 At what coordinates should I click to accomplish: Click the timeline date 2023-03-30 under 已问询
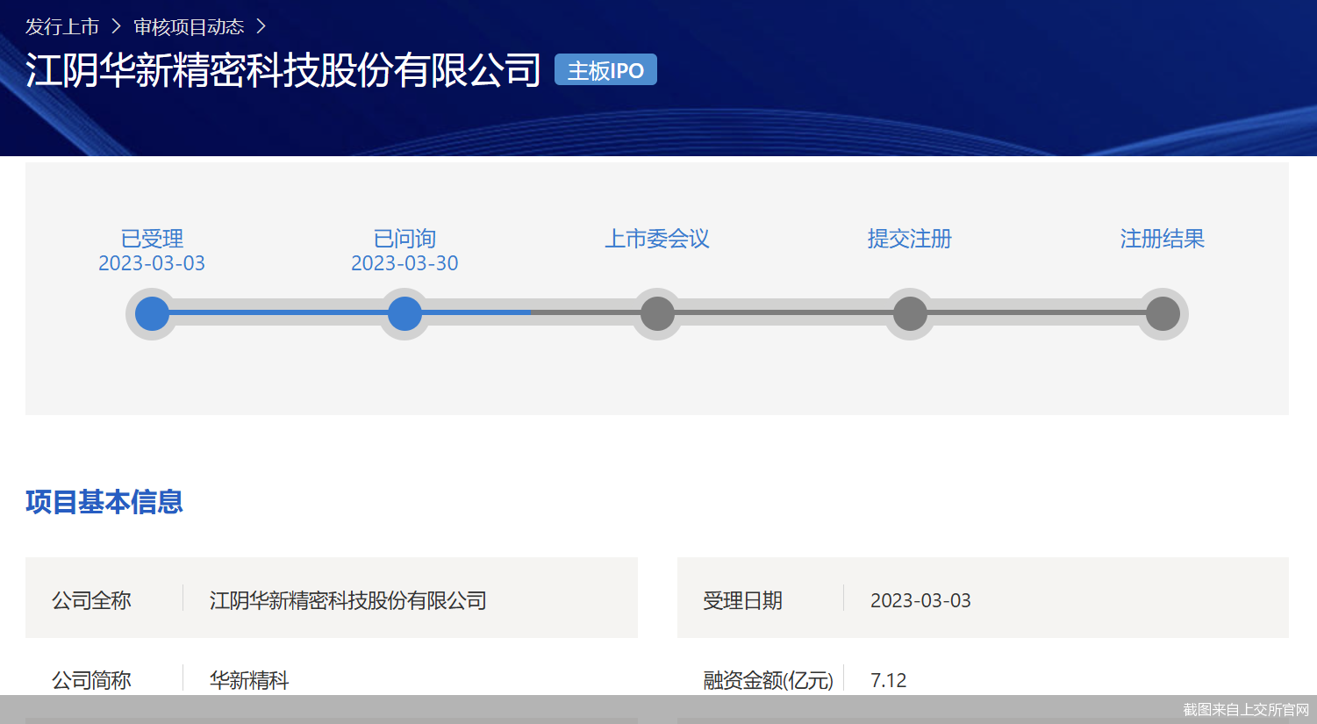click(x=404, y=263)
